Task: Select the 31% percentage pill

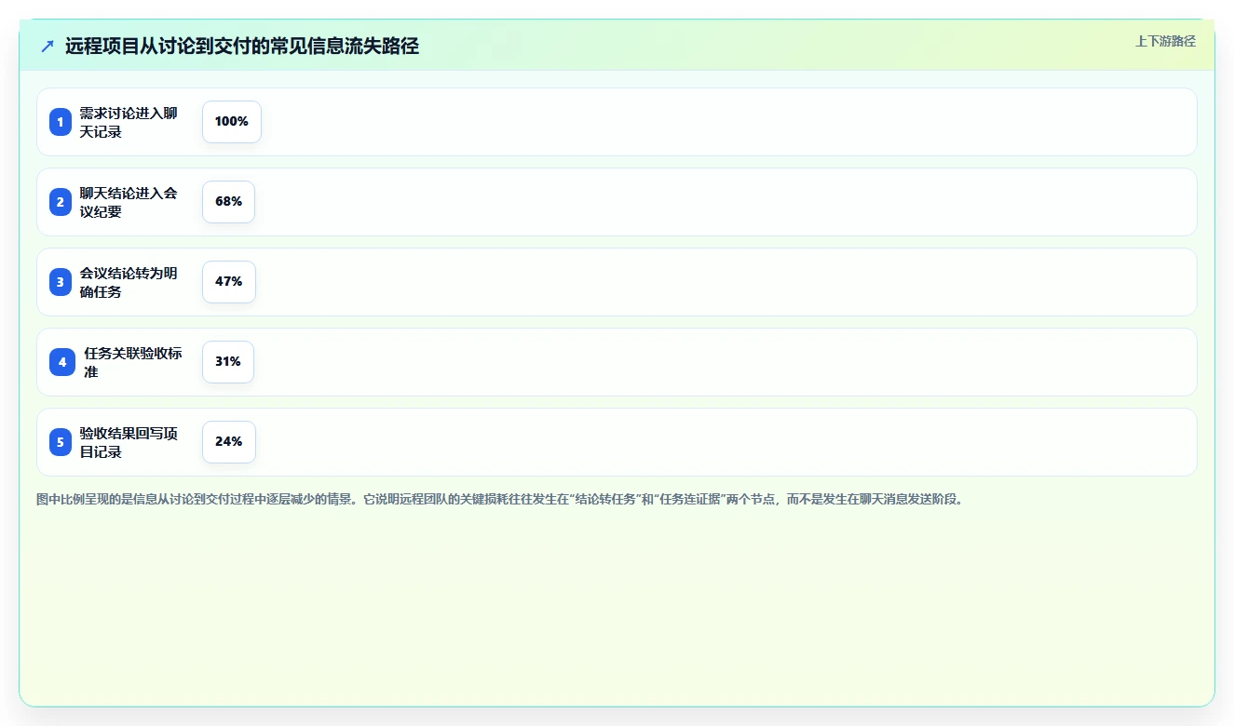Action: [x=228, y=362]
